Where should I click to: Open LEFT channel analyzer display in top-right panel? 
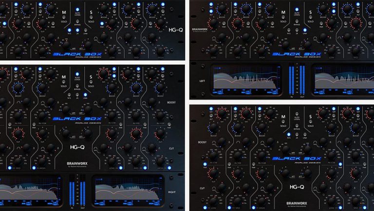point(246,80)
